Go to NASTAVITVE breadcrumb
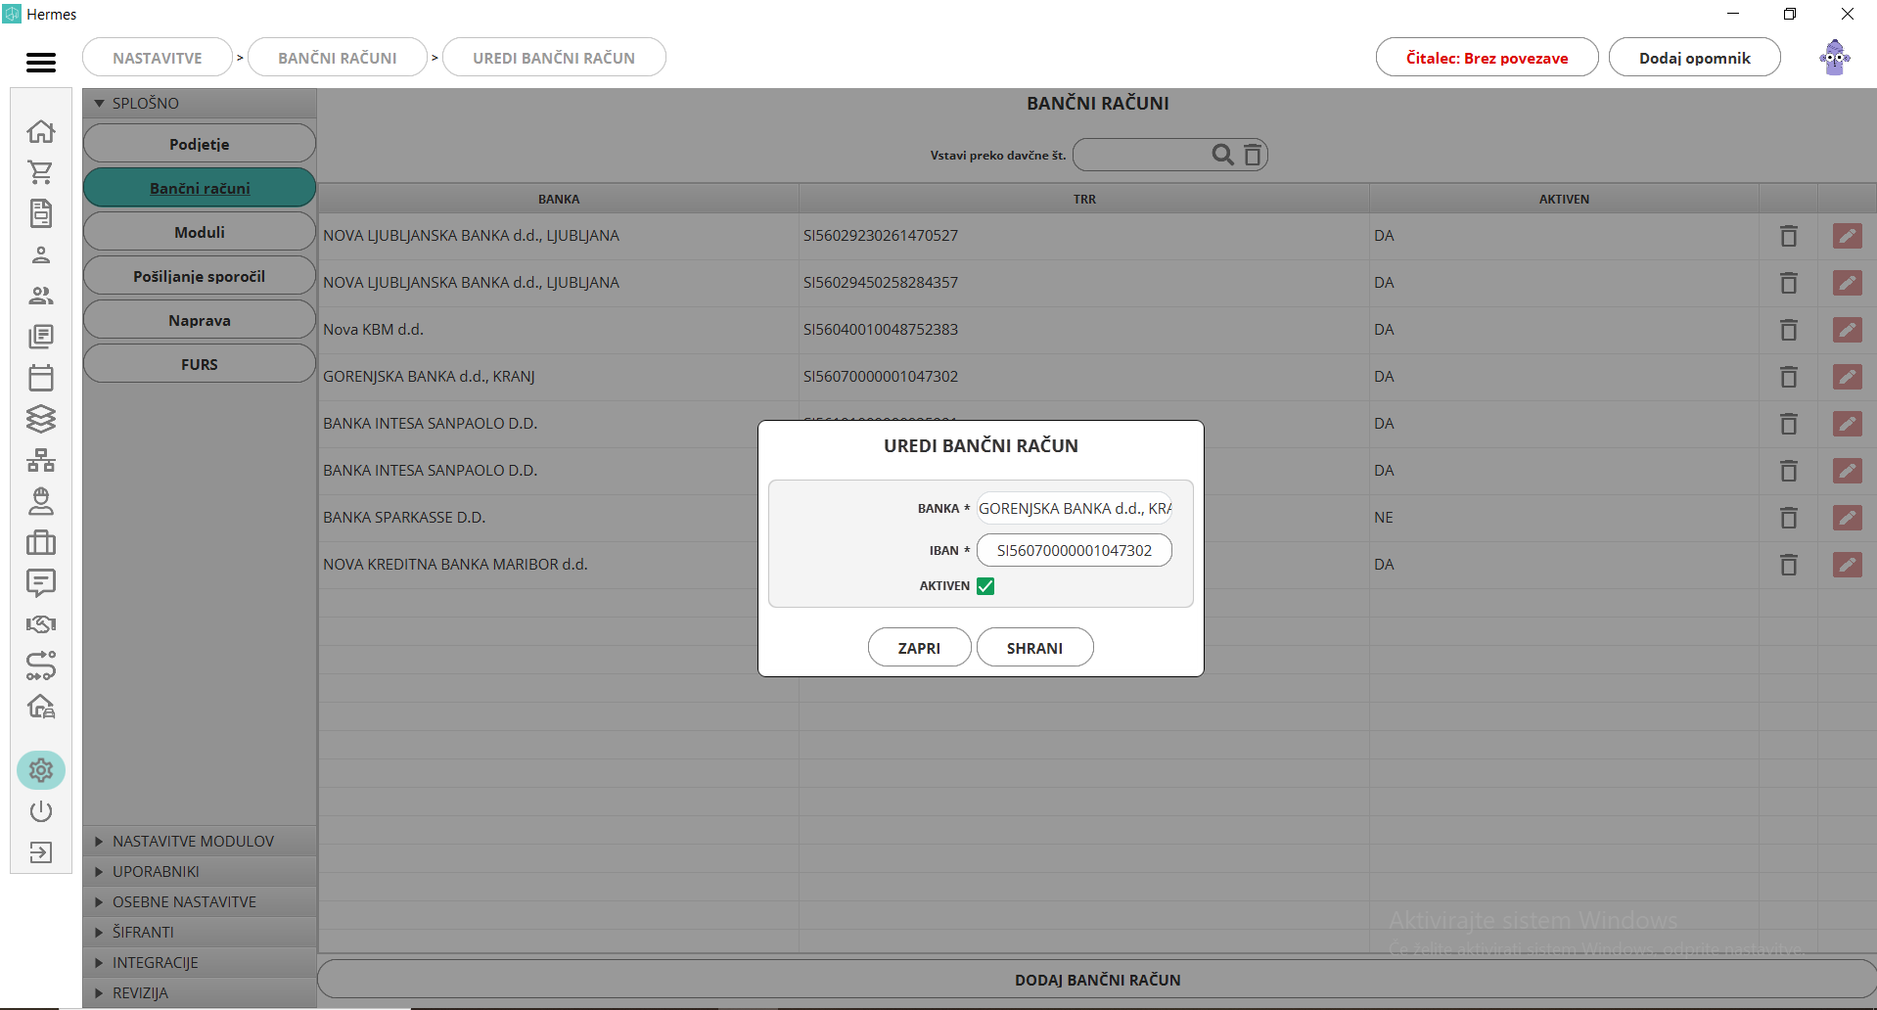The height and width of the screenshot is (1010, 1877). pos(158,58)
